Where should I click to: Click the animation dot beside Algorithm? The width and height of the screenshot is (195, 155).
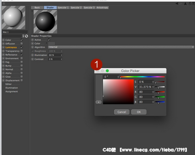pos(33,47)
